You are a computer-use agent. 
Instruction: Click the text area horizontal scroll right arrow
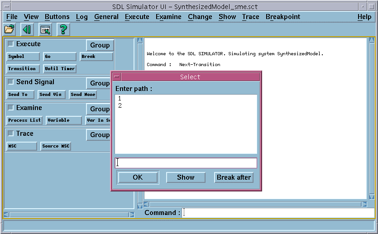[x=364, y=205]
